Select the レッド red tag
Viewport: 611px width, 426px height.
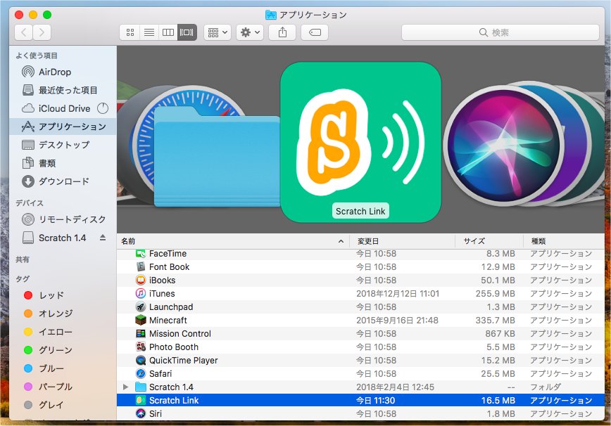click(x=51, y=295)
